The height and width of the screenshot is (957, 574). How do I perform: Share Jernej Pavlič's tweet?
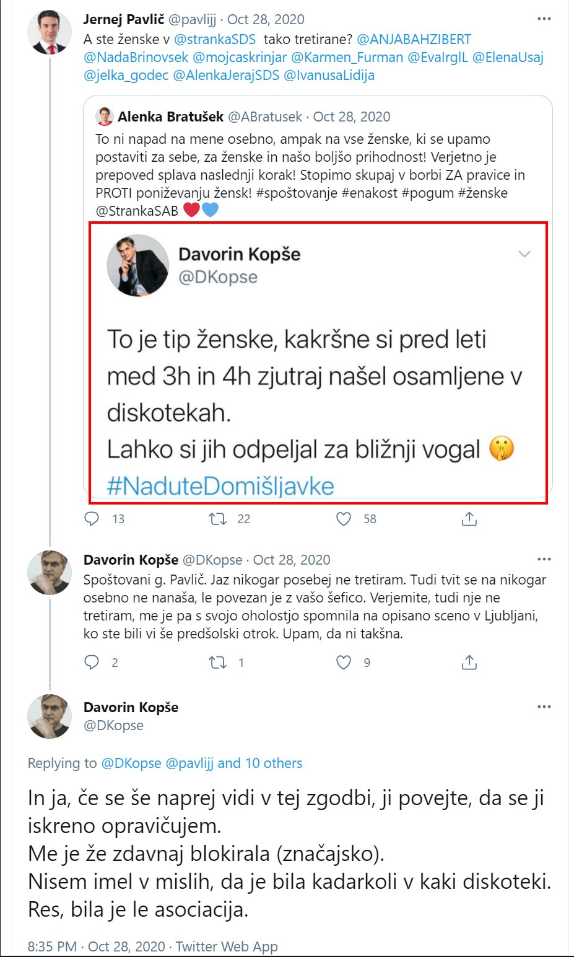469,519
